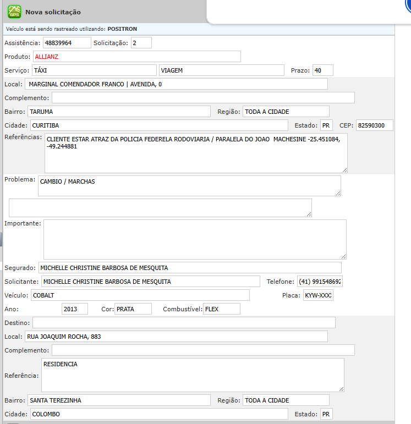Click the Problema text area CAMBIO / MARCHAS
The width and height of the screenshot is (411, 424).
click(x=189, y=186)
